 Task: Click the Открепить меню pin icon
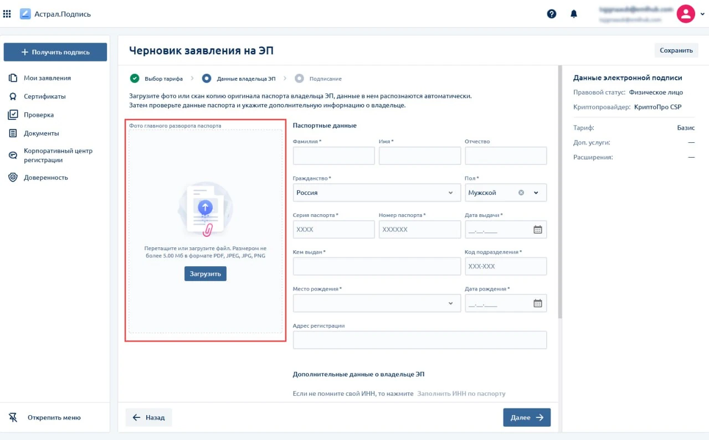(14, 417)
